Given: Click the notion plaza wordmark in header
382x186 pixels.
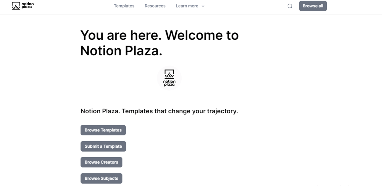Looking at the screenshot, I should tap(27, 5).
